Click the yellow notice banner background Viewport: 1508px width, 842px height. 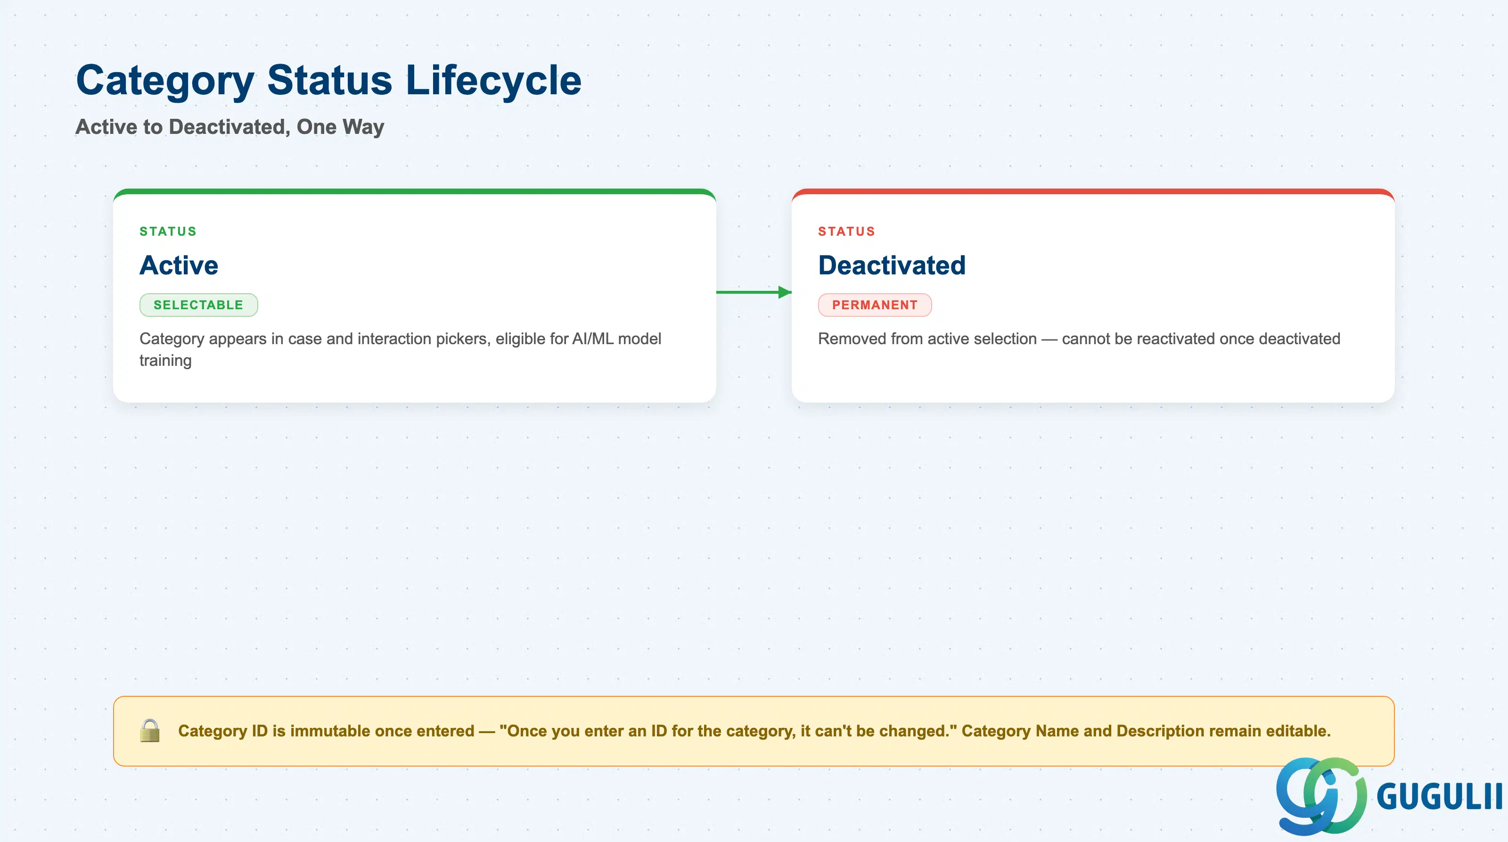pos(754,755)
